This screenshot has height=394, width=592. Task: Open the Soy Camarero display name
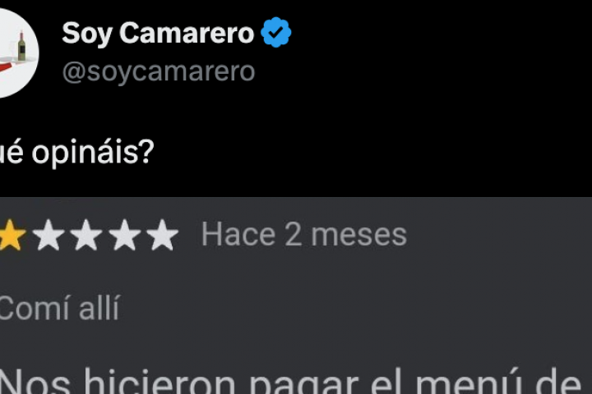[x=158, y=33]
